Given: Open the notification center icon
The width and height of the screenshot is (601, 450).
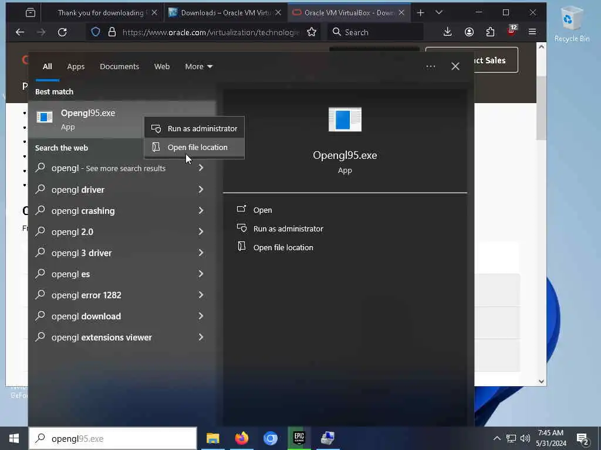Looking at the screenshot, I should point(582,439).
